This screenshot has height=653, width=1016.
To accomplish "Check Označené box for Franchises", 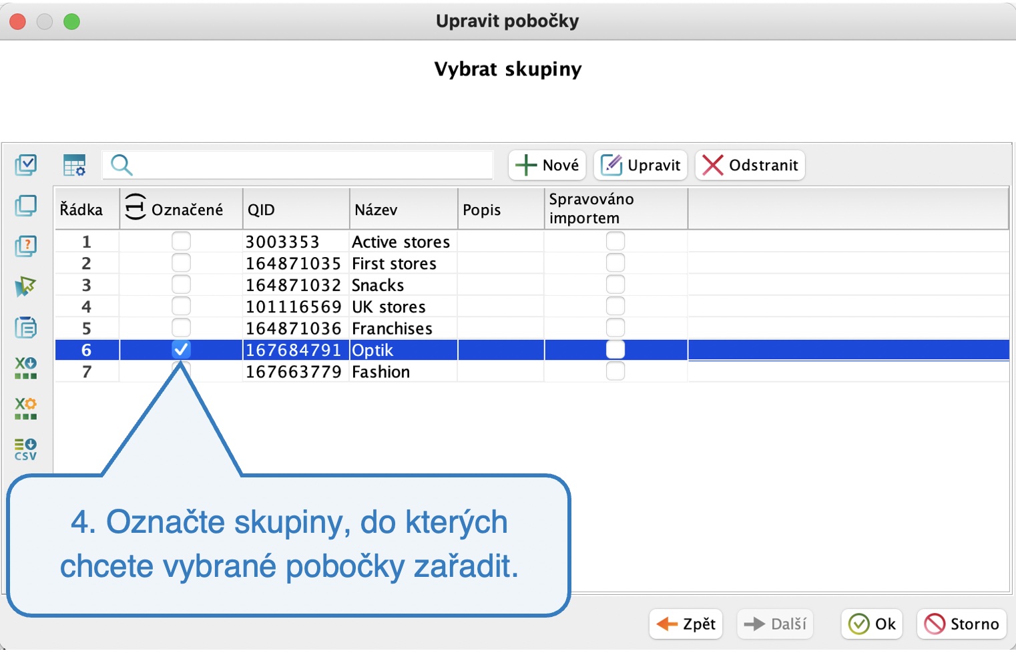I will tap(181, 328).
